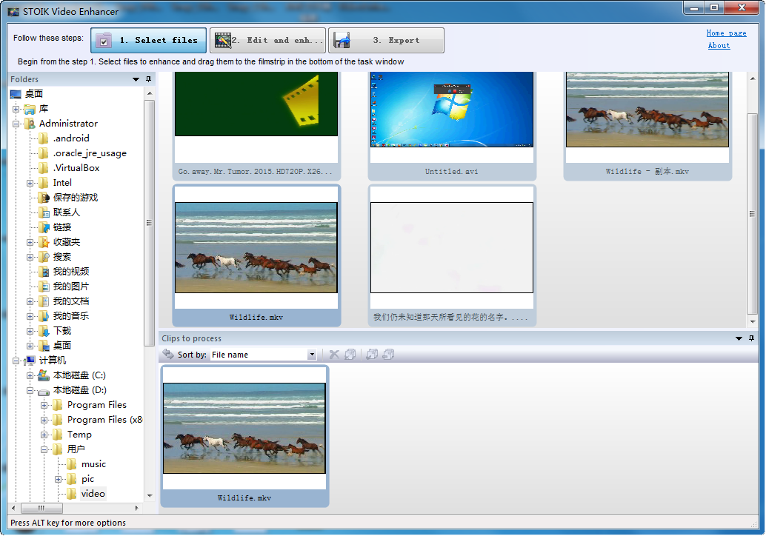Image resolution: width=766 pixels, height=536 pixels.
Task: Click the sort order icon beside Sort by
Action: [x=168, y=355]
